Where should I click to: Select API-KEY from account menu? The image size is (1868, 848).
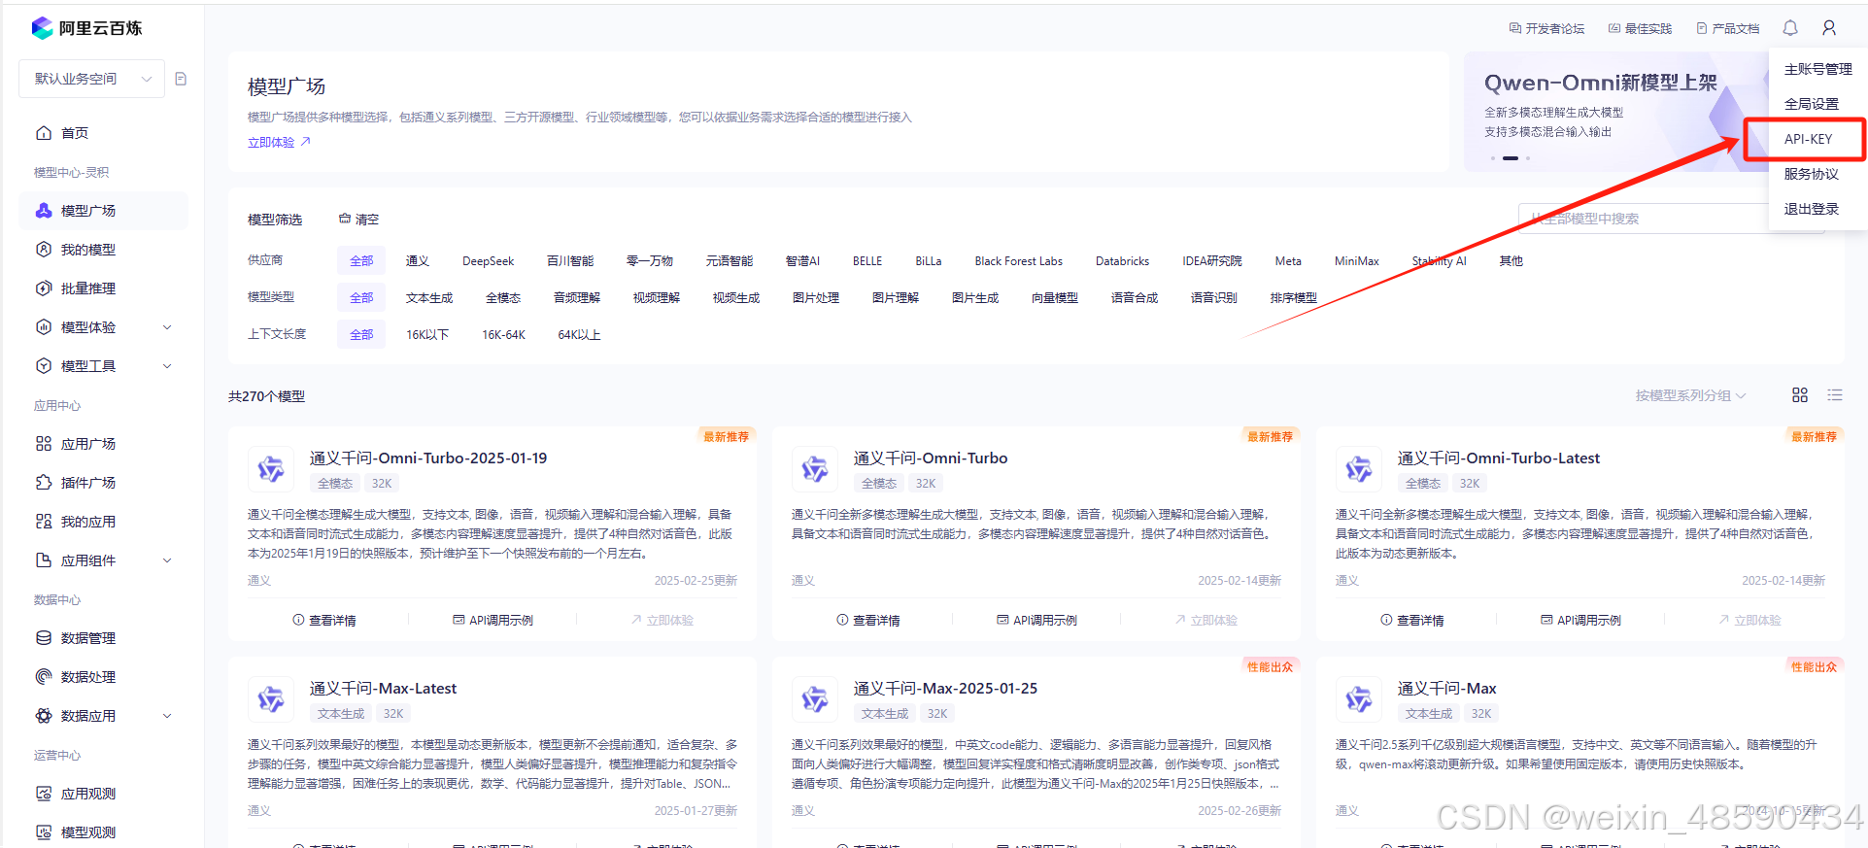1808,139
